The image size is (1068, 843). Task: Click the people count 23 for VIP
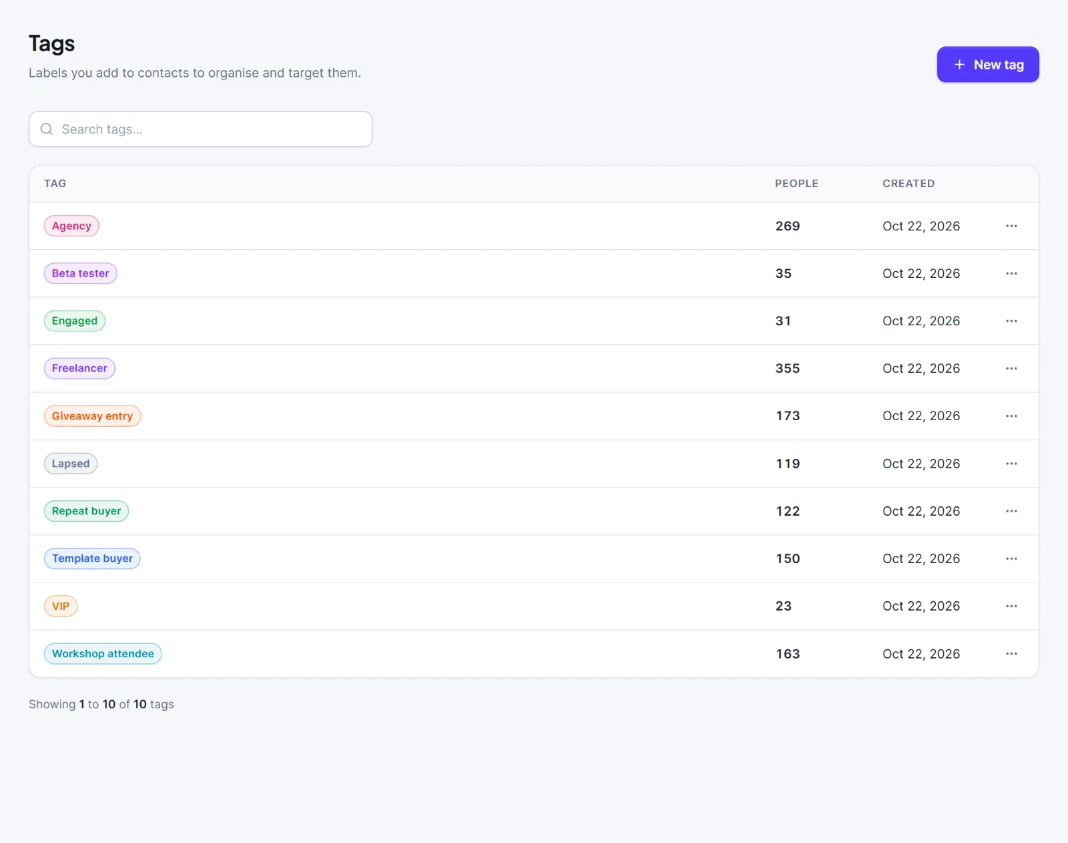click(784, 606)
